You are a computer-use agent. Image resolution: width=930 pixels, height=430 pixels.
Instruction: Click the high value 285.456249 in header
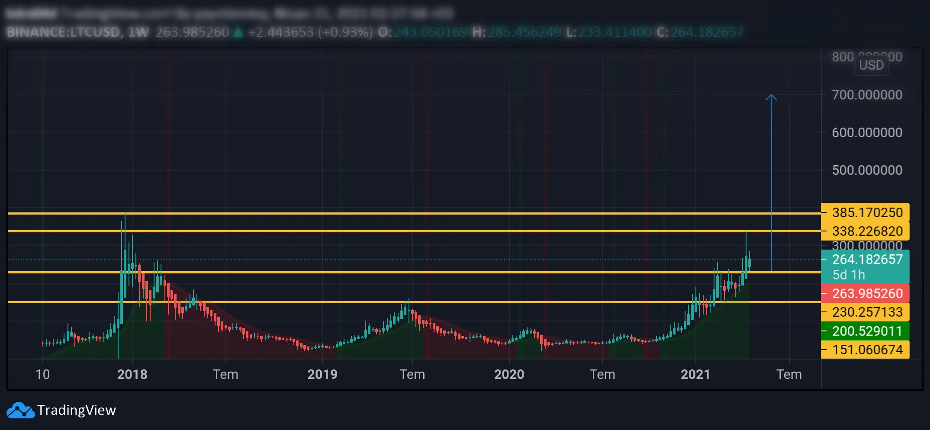[x=525, y=32]
